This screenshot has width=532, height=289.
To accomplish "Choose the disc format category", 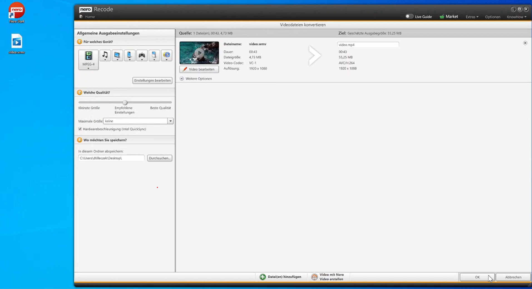I will point(166,55).
